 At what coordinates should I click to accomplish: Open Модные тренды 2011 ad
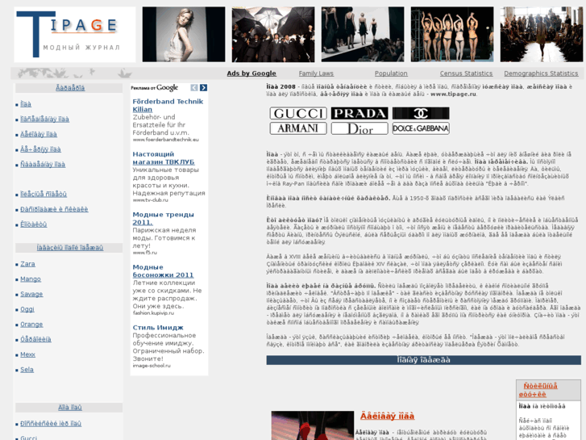(164, 218)
